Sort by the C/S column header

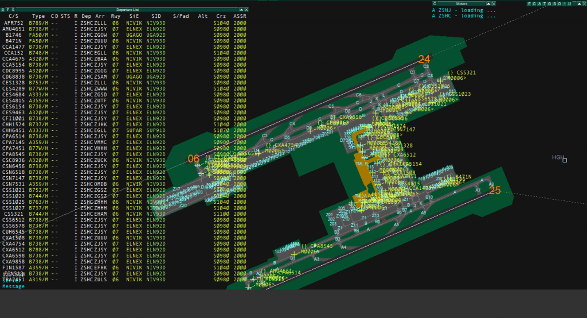pos(13,16)
